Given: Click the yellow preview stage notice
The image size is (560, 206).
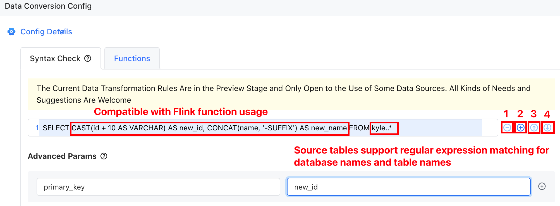Looking at the screenshot, I should 291,94.
